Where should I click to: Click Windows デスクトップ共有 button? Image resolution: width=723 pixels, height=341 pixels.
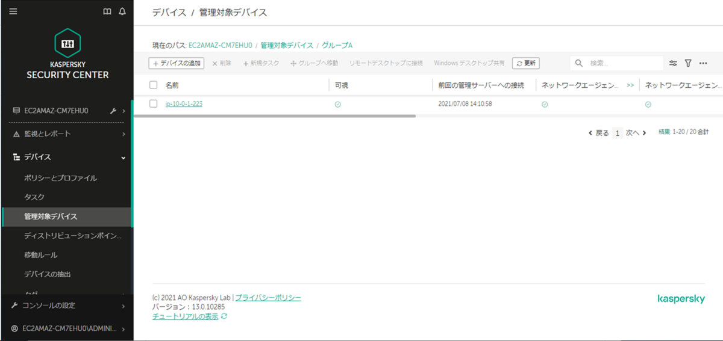469,63
